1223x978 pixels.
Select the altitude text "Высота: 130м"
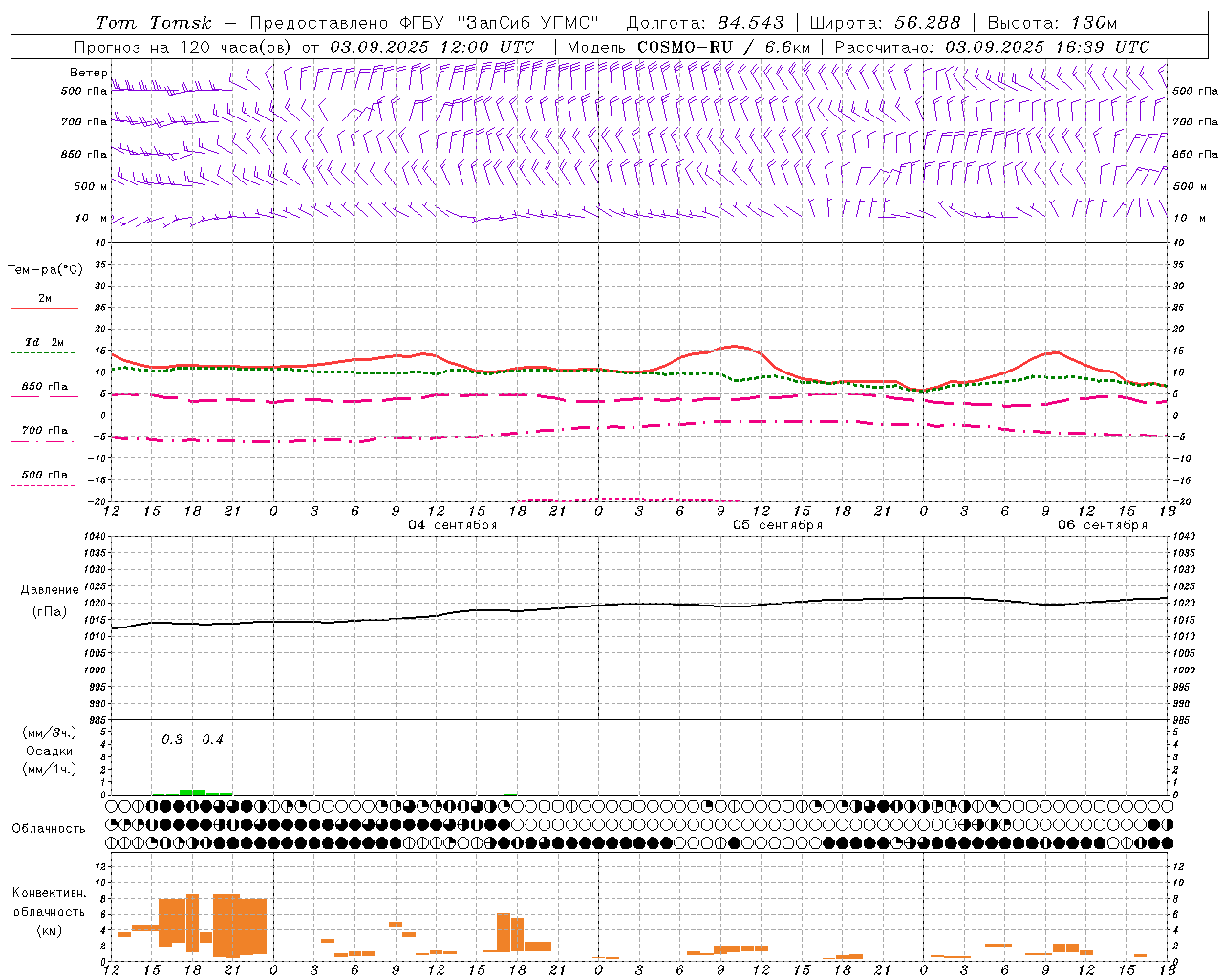1052,23
